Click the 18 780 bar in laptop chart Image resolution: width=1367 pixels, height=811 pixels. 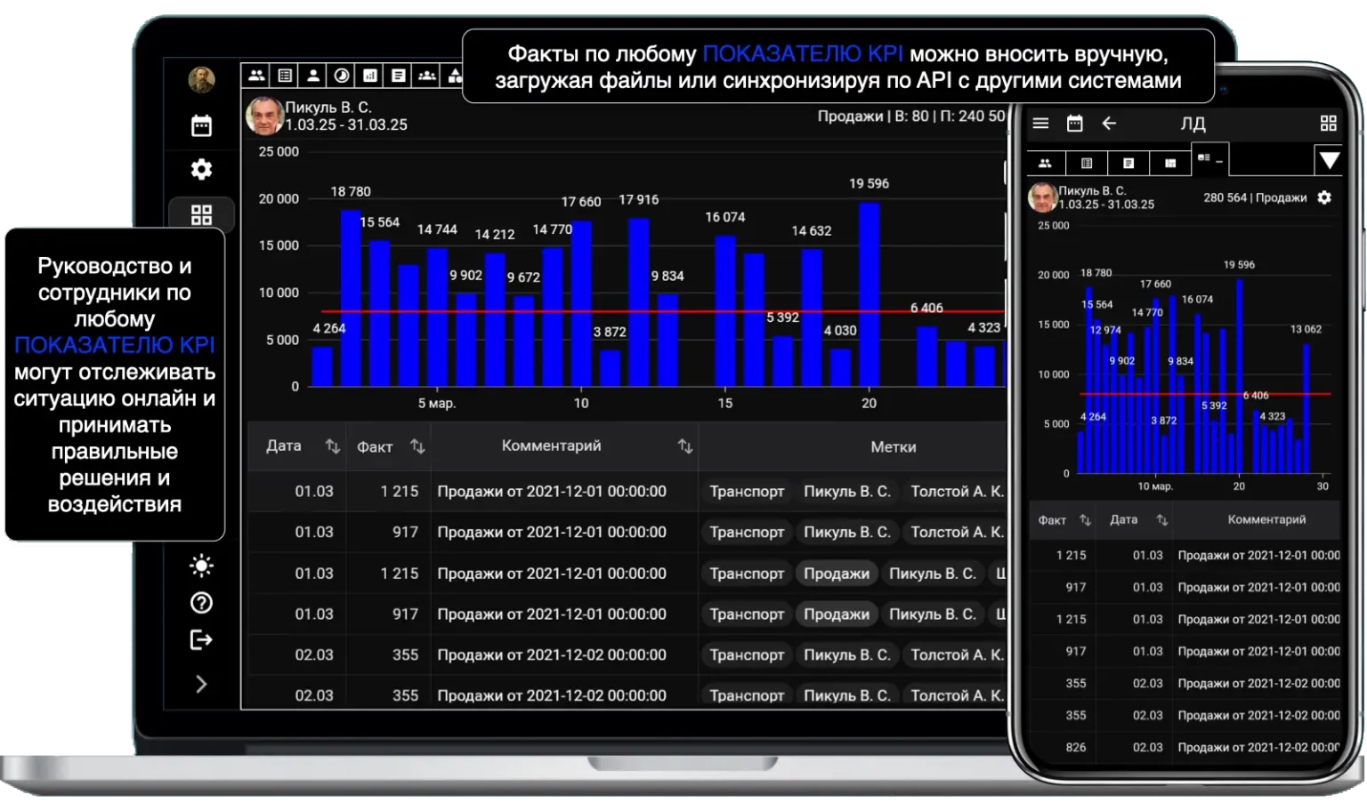(x=351, y=298)
